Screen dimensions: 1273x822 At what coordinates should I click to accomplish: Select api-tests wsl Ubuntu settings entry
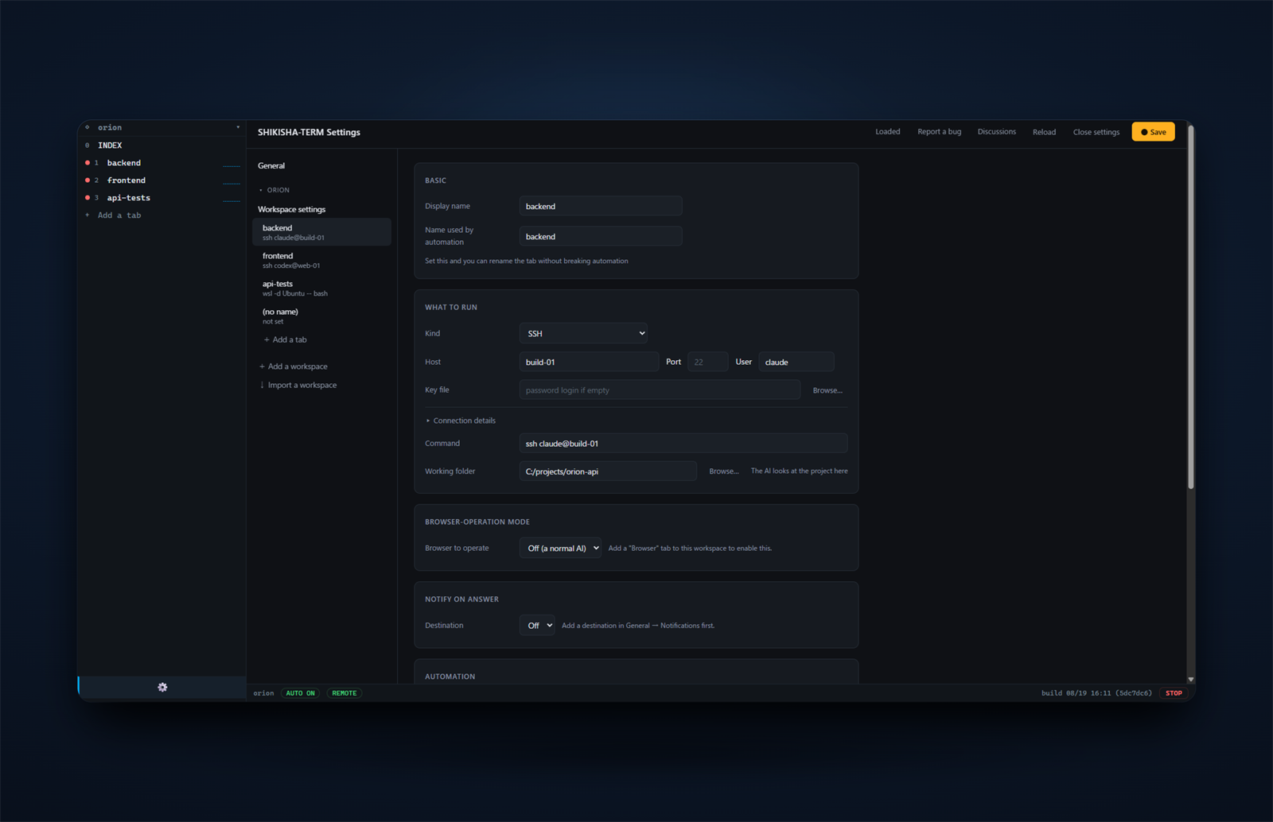point(322,288)
